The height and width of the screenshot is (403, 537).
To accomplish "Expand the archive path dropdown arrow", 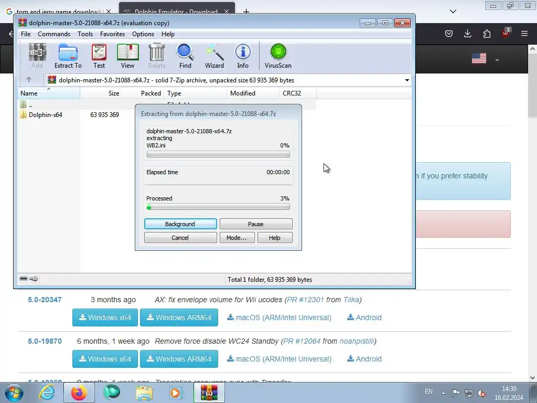I will (407, 80).
